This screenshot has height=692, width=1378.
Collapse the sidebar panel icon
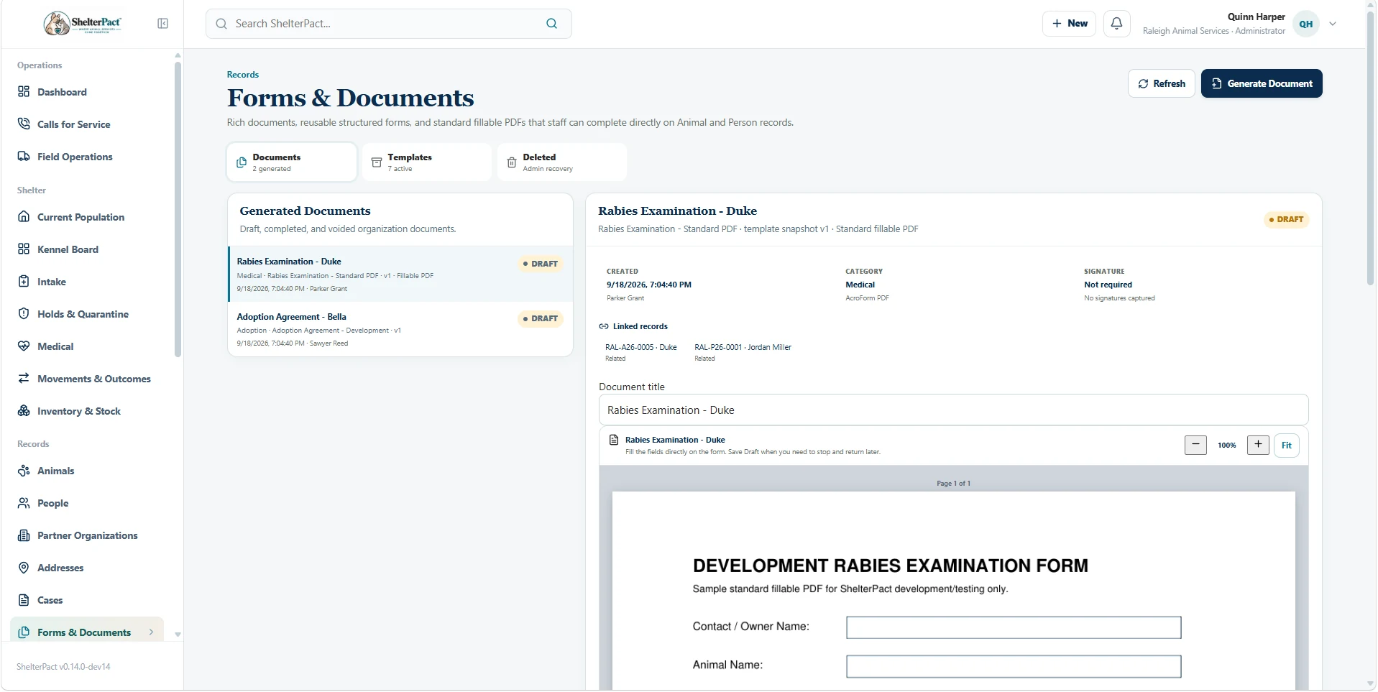point(163,24)
